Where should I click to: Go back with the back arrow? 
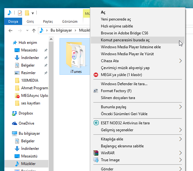click(x=10, y=30)
